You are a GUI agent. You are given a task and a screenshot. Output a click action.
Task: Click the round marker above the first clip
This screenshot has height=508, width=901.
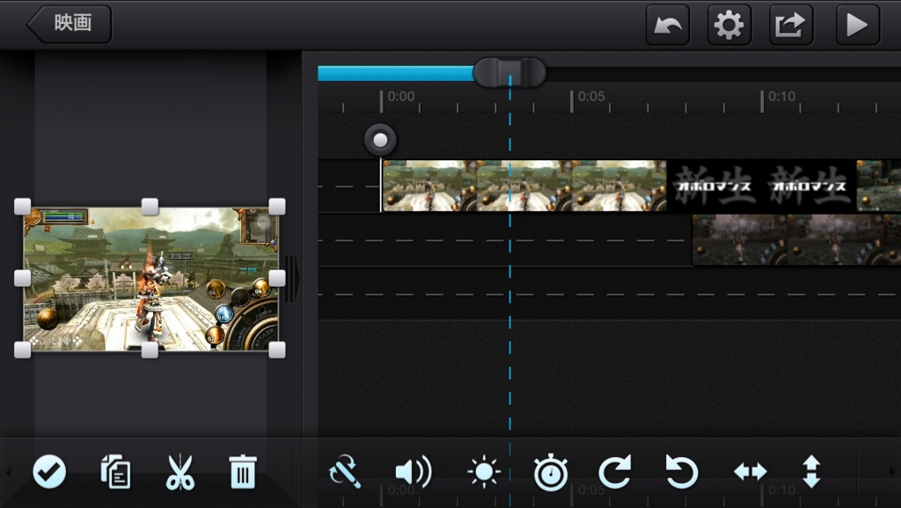pyautogui.click(x=380, y=140)
